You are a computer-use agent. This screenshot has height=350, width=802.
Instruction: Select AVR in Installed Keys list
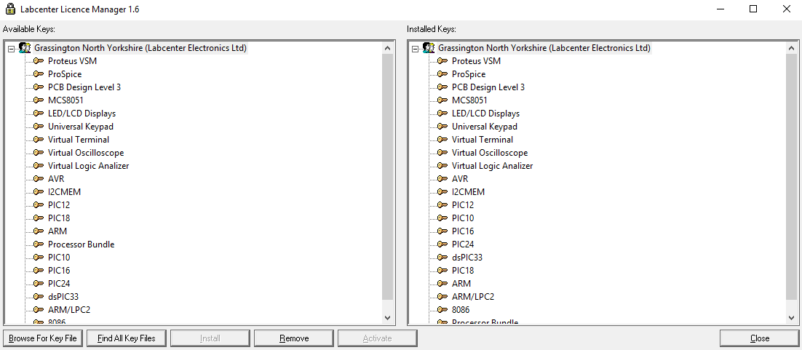coord(460,178)
